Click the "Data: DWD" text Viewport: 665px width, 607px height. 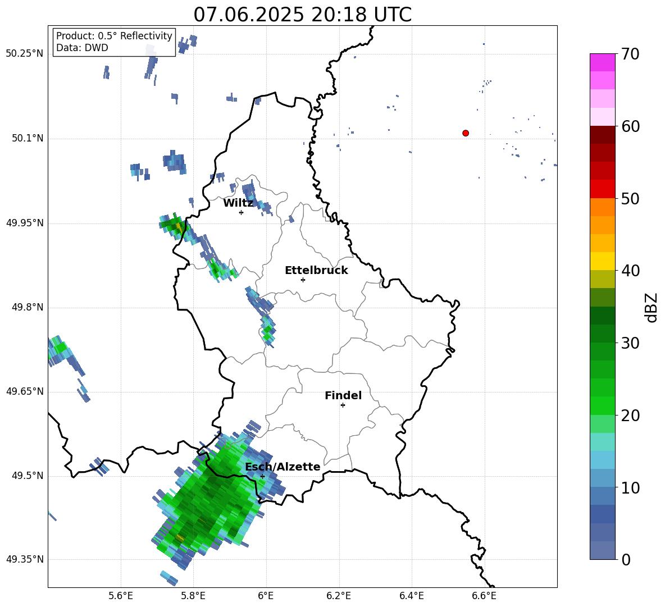(82, 48)
